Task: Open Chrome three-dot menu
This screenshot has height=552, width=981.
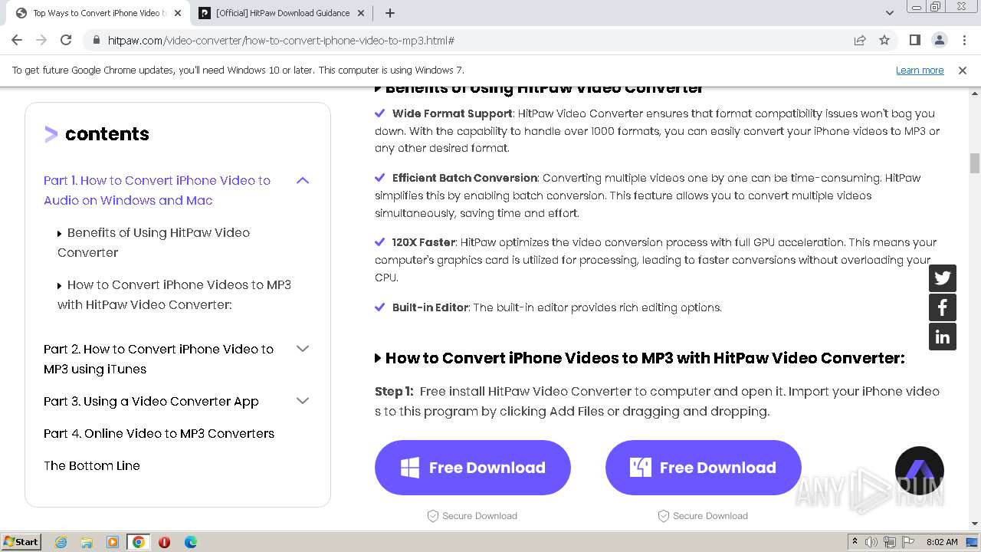Action: [963, 40]
